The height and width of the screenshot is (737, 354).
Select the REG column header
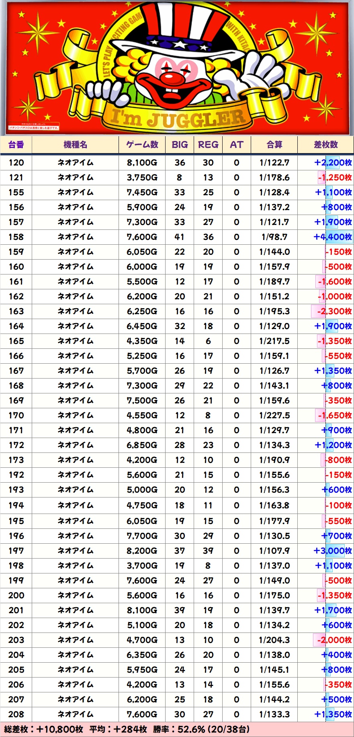coord(208,145)
